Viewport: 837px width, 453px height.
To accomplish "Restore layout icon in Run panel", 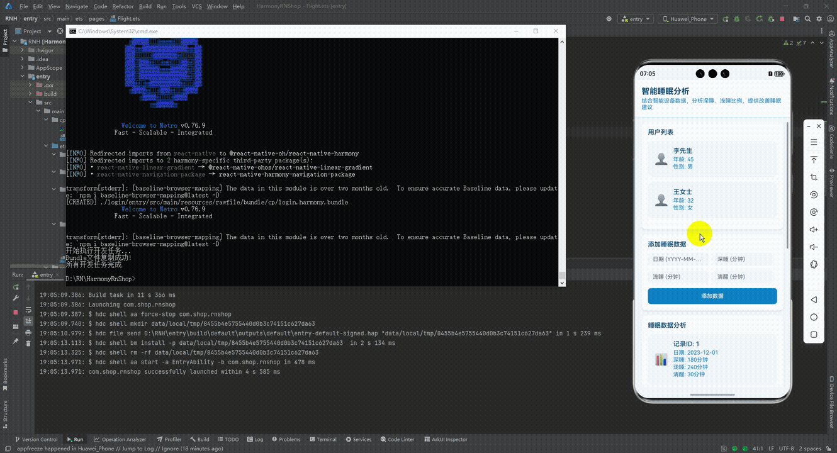I will (16, 327).
